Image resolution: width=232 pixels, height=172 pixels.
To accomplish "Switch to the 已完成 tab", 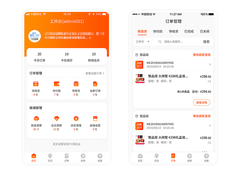I will 189,31.
